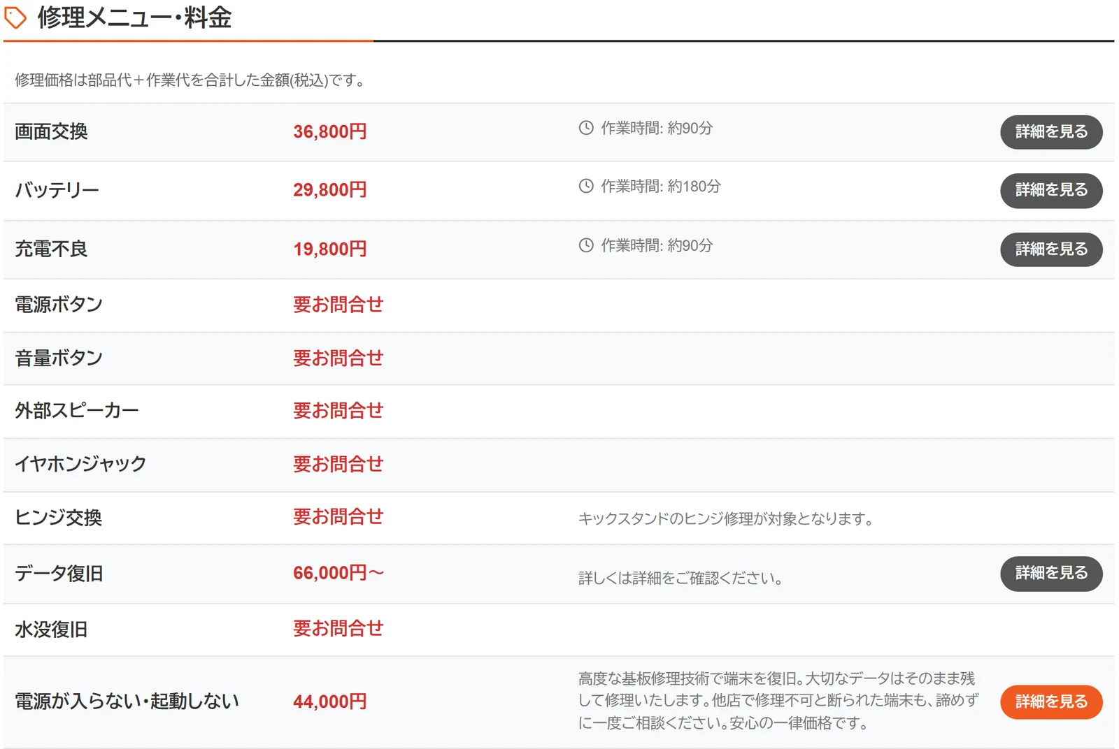Click the clock icon in 画面交換 row
This screenshot has height=749, width=1119.
click(586, 128)
